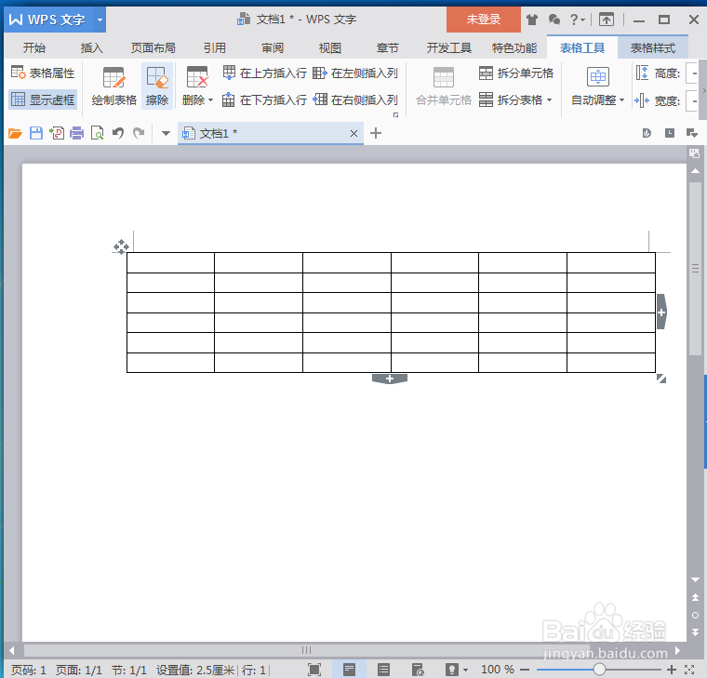The height and width of the screenshot is (678, 707).
Task: Go to the previous page button
Action: [695, 597]
